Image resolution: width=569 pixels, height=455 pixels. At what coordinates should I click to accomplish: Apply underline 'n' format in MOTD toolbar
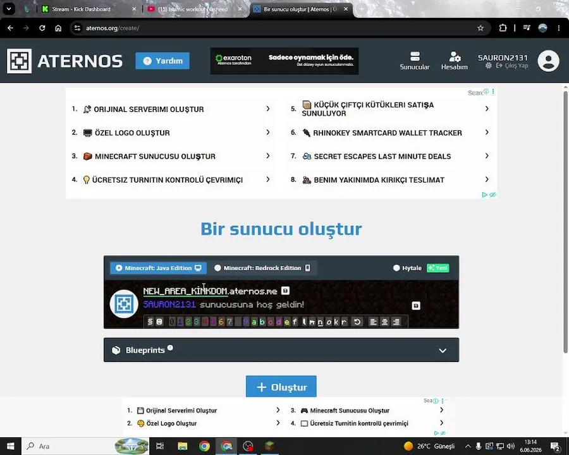pyautogui.click(x=320, y=322)
